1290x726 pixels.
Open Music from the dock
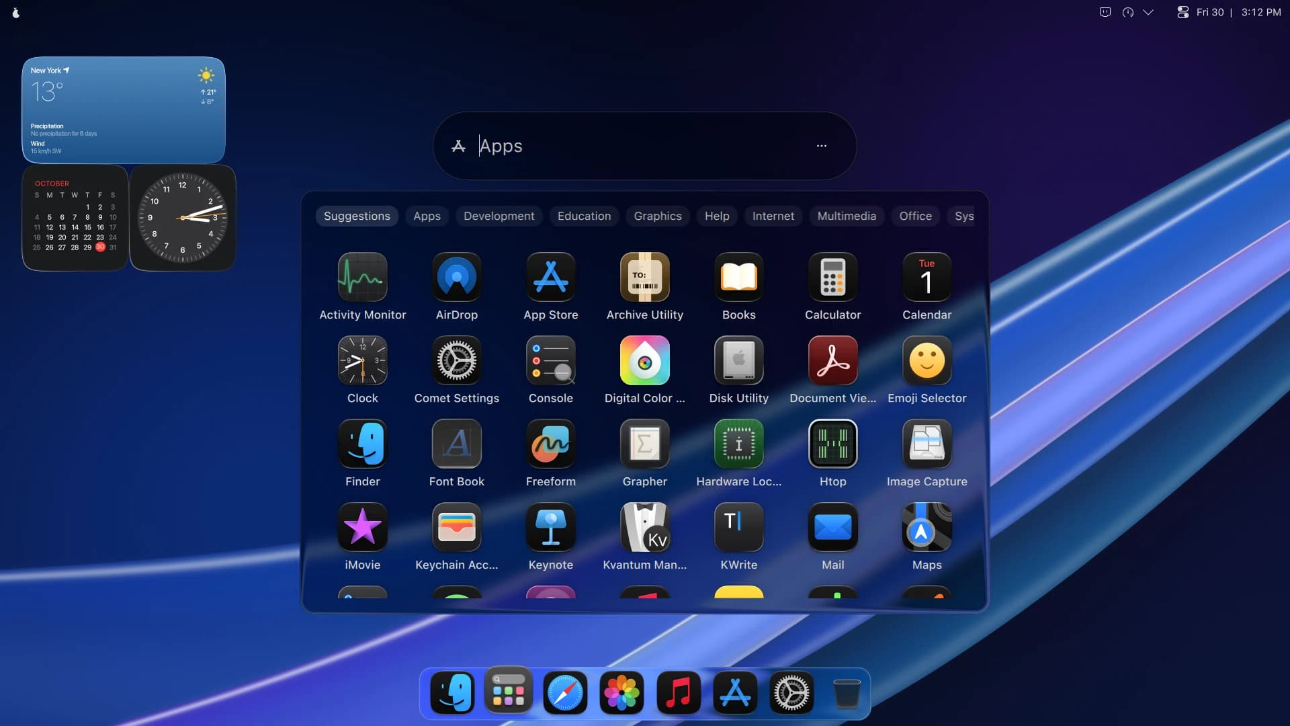click(x=678, y=693)
